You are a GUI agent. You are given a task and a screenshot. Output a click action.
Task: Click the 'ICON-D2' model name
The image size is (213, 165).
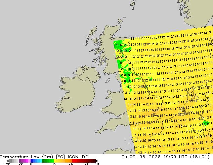pos(78,157)
